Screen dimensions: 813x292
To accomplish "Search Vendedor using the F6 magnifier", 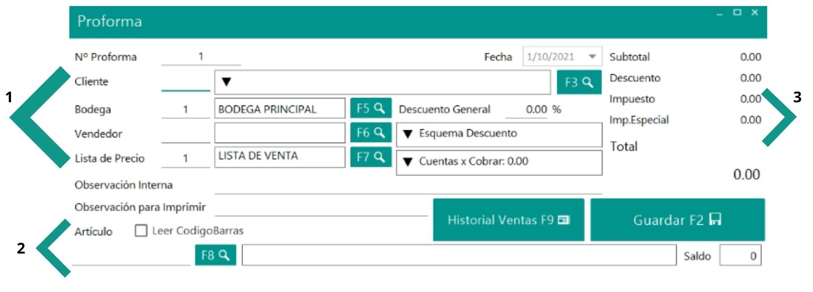I will 371,133.
